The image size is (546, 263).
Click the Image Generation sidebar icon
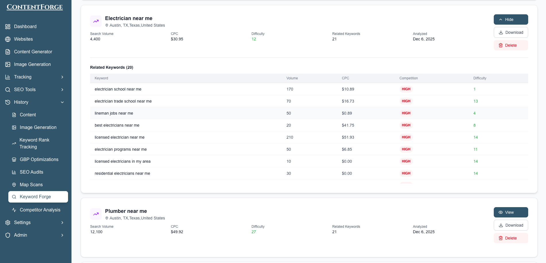8,64
